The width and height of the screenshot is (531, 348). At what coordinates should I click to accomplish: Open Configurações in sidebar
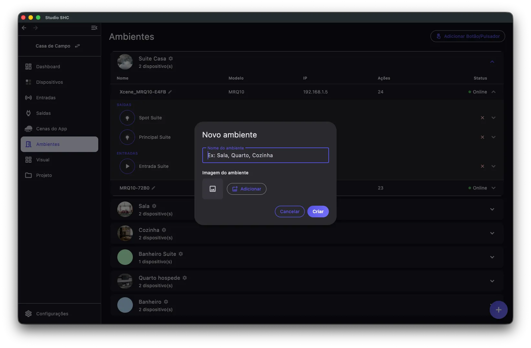click(59, 314)
